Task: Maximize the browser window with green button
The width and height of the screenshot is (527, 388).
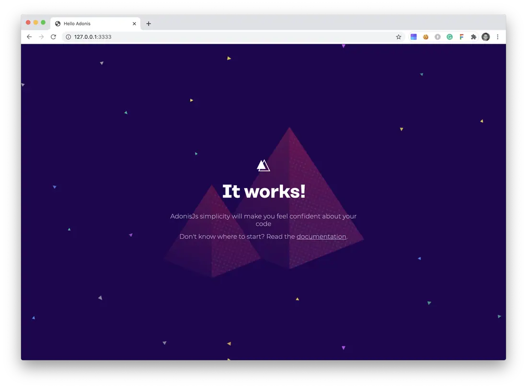Action: [x=43, y=23]
